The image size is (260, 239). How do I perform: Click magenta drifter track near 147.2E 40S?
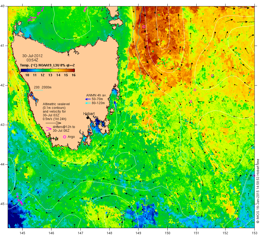pyautogui.click(x=85, y=9)
